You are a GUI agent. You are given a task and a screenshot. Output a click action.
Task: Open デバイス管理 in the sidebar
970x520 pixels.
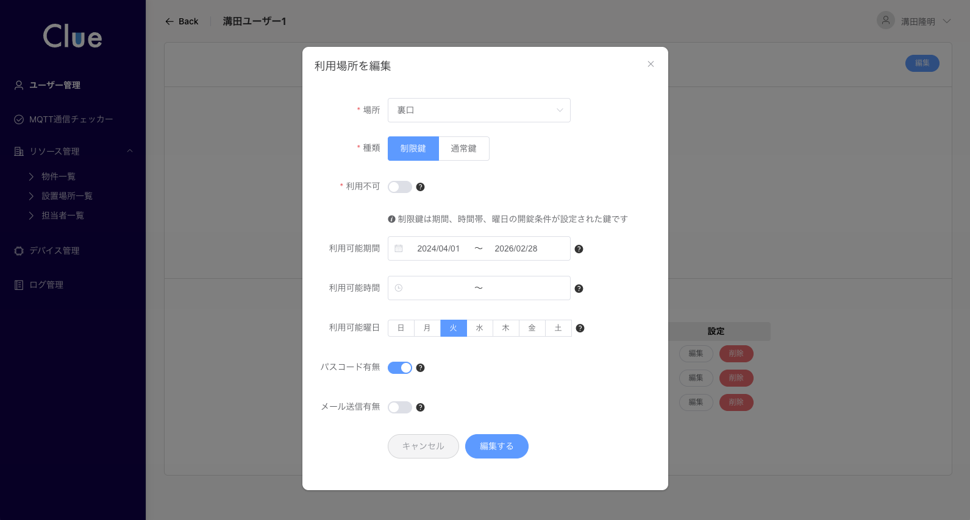pyautogui.click(x=54, y=251)
